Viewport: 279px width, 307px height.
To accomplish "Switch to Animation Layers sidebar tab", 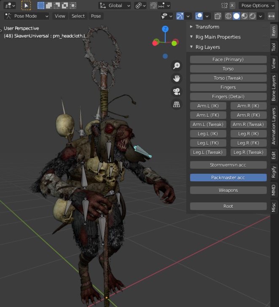I will 274,126.
